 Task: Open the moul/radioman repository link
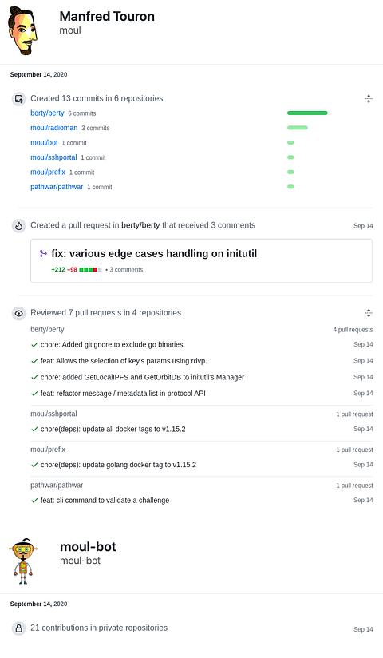click(x=54, y=128)
